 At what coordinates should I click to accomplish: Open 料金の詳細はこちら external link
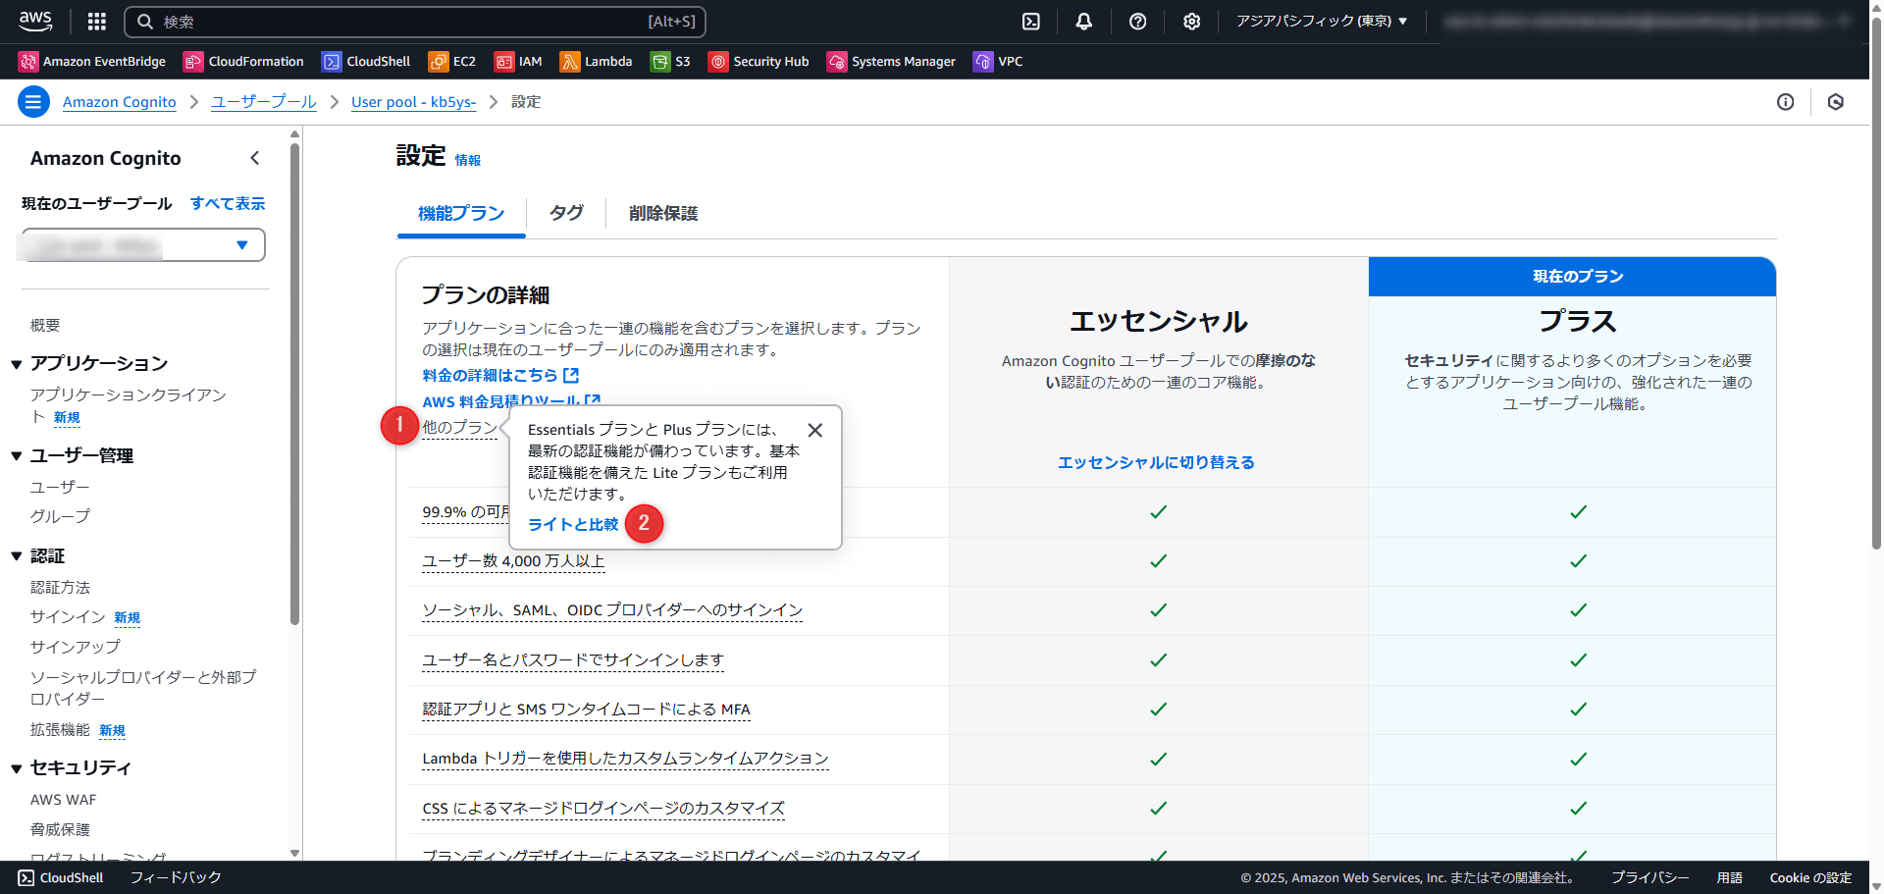(x=500, y=375)
